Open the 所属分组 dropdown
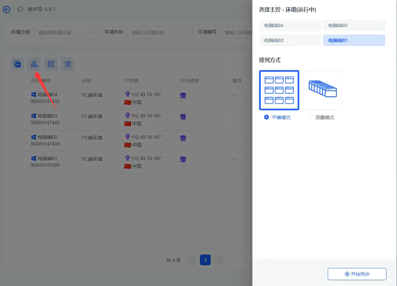397x286 pixels. tap(66, 33)
